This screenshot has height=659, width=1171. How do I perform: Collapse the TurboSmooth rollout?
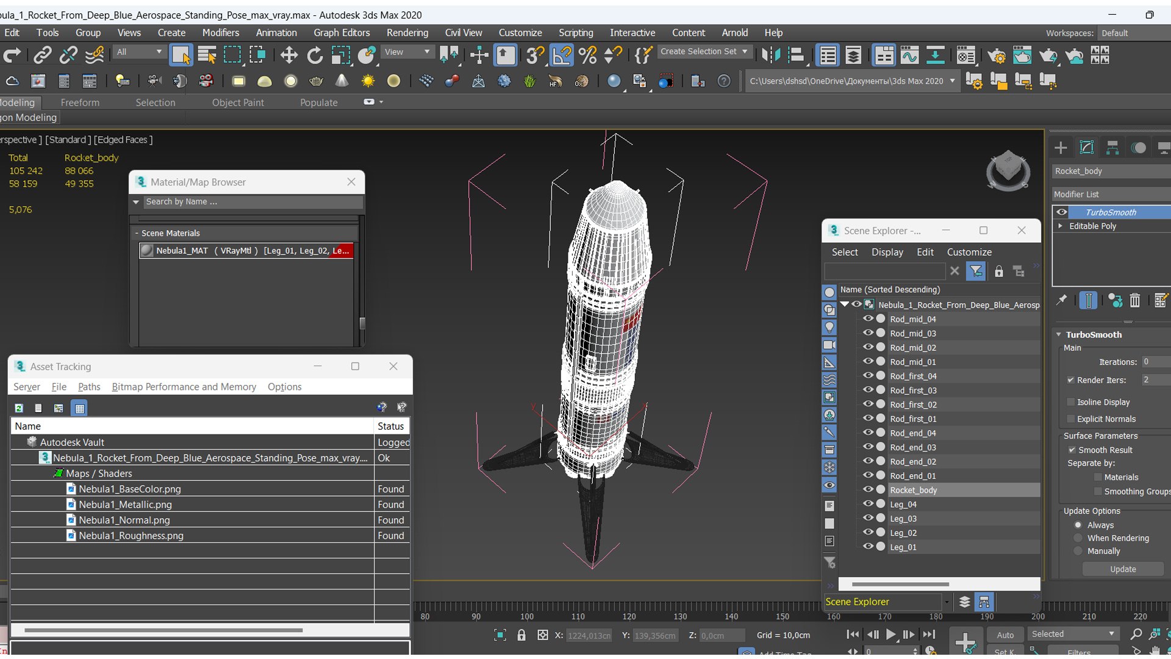[x=1059, y=334]
